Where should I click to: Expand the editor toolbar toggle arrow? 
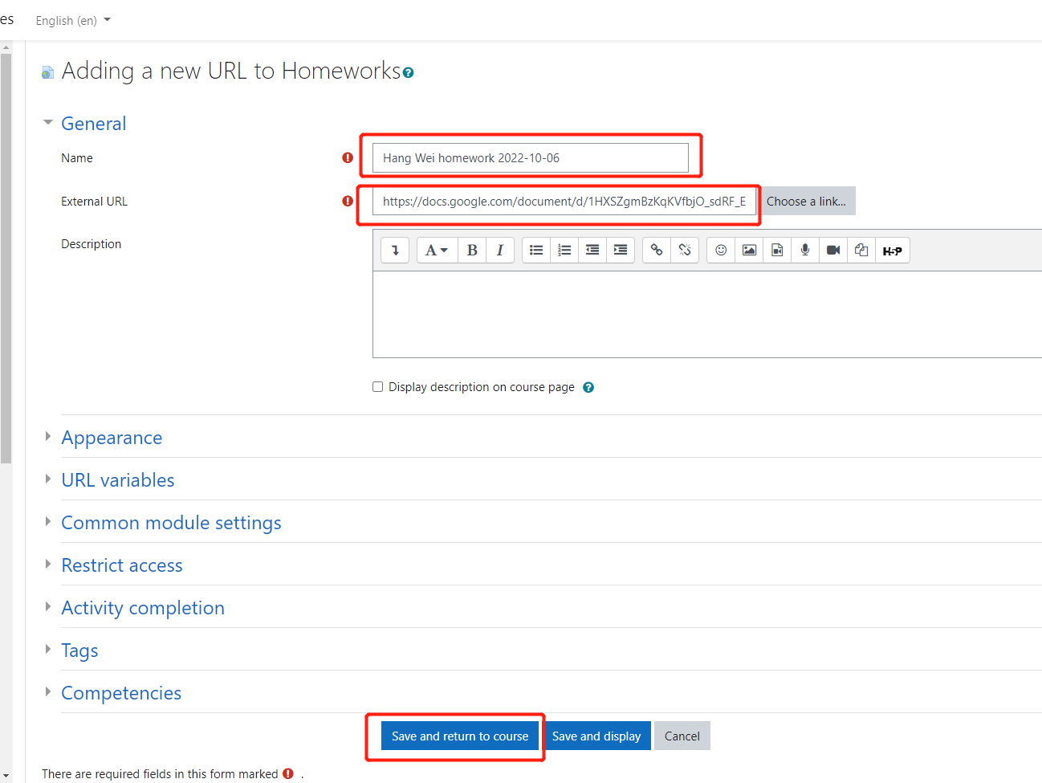[x=394, y=250]
